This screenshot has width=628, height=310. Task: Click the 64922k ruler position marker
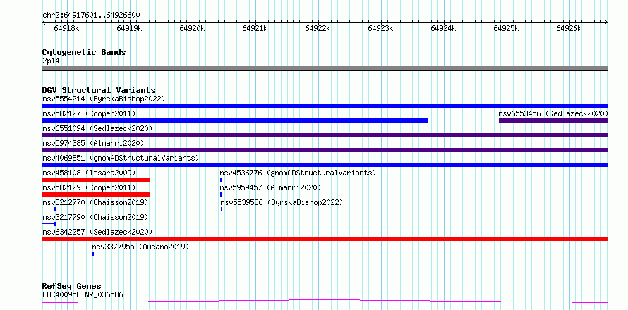coord(318,28)
